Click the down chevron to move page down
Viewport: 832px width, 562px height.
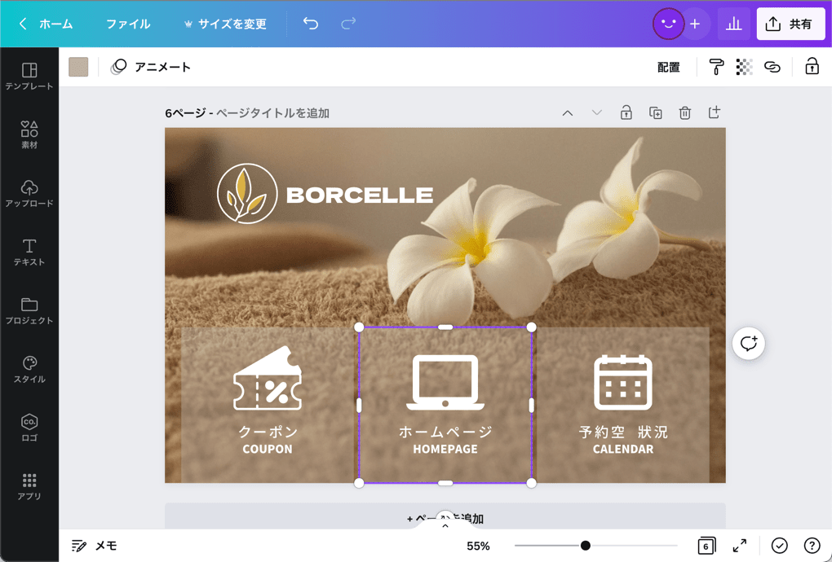click(x=596, y=112)
